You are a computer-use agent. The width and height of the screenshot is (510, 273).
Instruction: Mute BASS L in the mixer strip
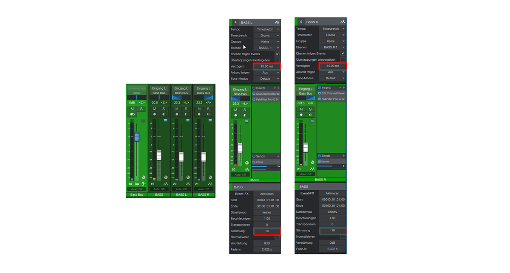coord(177,109)
